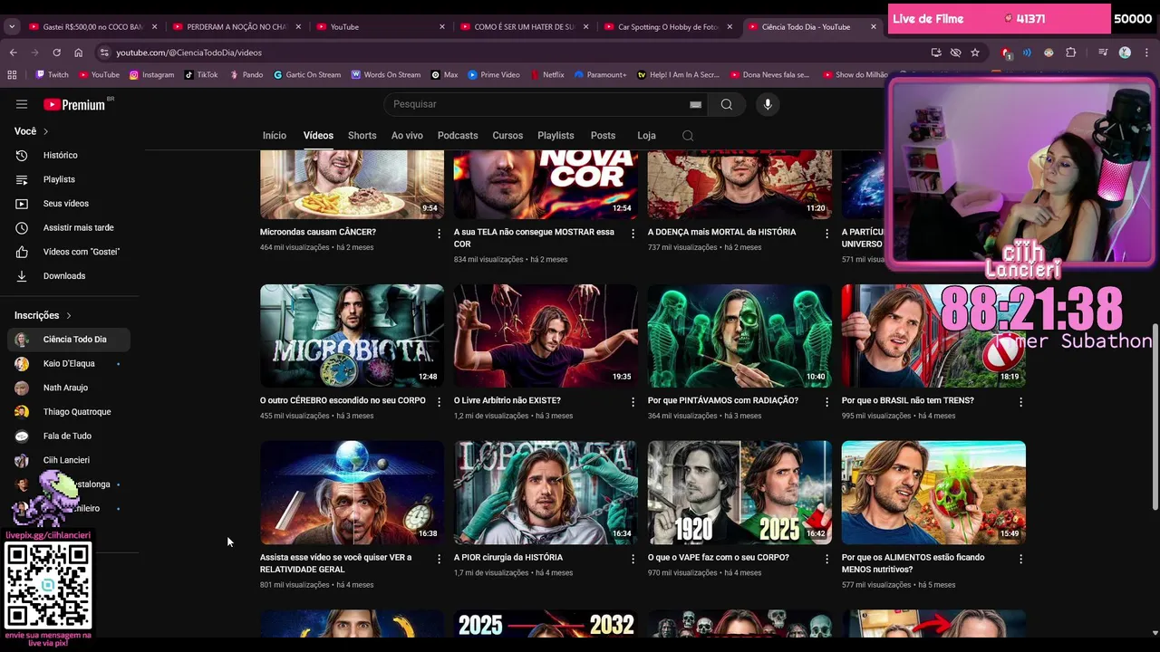Viewport: 1160px width, 652px height.
Task: Open on-screen keyboard icon in search box
Action: pyautogui.click(x=695, y=104)
